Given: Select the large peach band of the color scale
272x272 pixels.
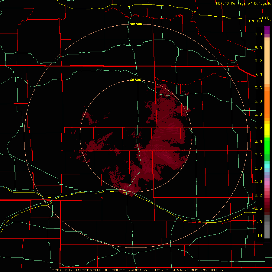Looking at the screenshot, I should [267, 62].
